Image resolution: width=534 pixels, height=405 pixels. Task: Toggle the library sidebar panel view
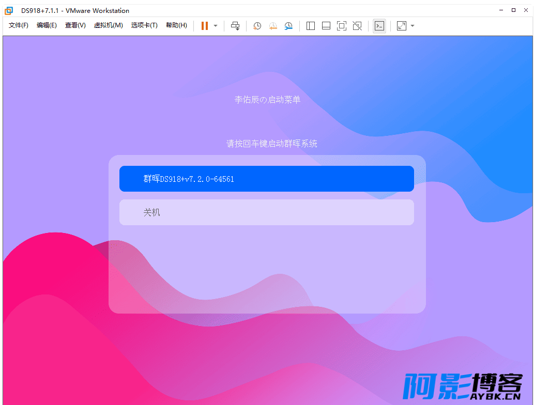pyautogui.click(x=311, y=26)
